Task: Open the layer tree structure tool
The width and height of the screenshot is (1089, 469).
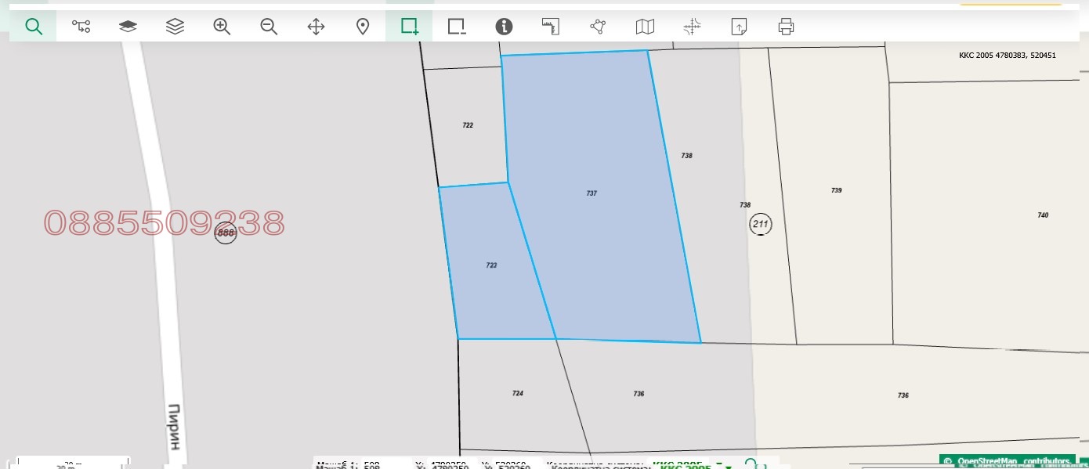Action: pyautogui.click(x=81, y=27)
